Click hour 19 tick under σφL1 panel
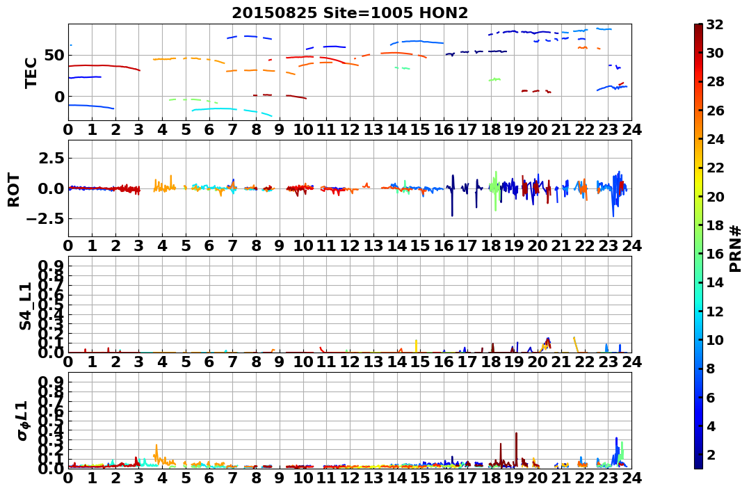749x493 pixels. 514,478
